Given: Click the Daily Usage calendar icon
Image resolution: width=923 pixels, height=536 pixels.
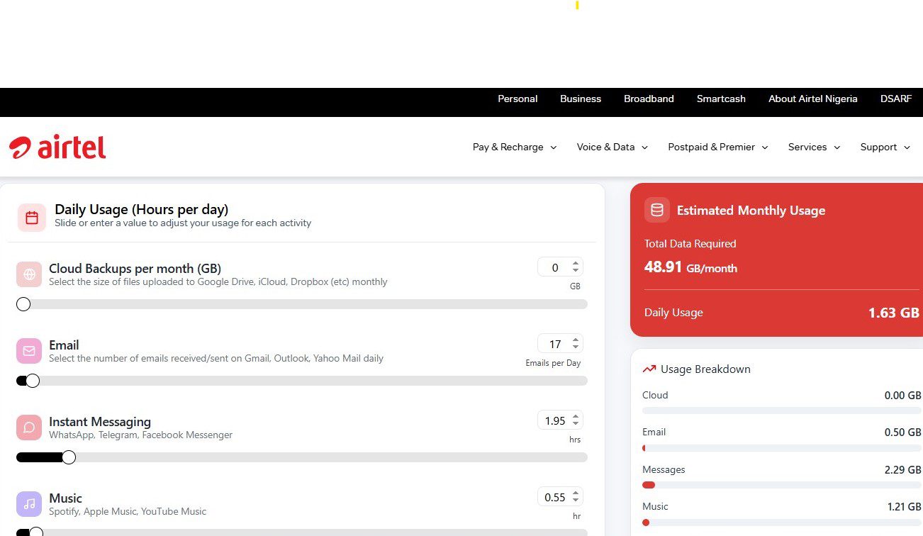Looking at the screenshot, I should (x=32, y=218).
